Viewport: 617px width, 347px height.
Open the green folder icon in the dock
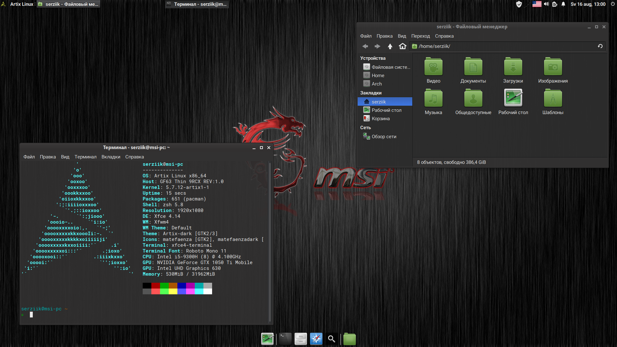click(350, 339)
